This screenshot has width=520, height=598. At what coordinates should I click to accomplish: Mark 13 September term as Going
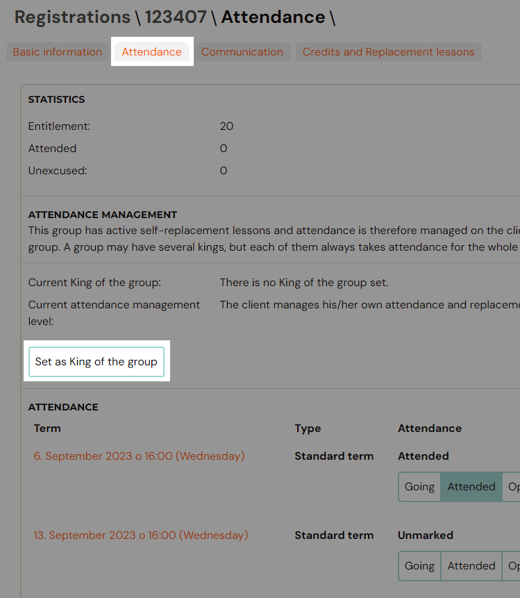pos(419,566)
